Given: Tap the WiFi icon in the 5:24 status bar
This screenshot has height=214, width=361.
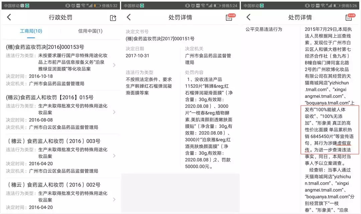Looking at the screenshot, I should (x=203, y=6).
